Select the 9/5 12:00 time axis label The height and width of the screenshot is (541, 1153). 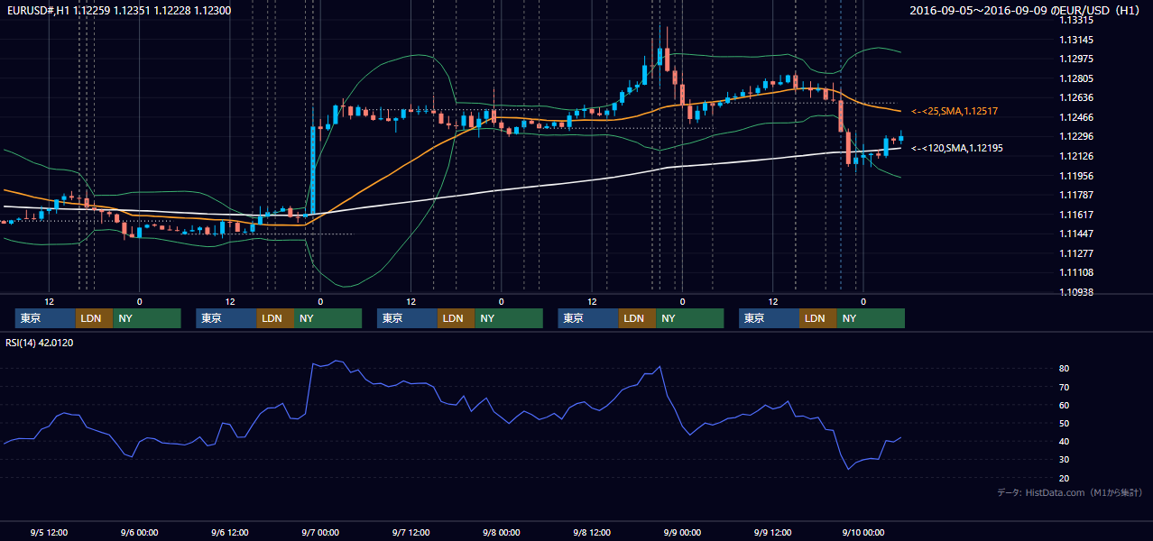click(49, 532)
